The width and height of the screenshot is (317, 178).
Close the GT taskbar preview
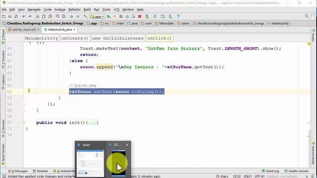click(127, 145)
